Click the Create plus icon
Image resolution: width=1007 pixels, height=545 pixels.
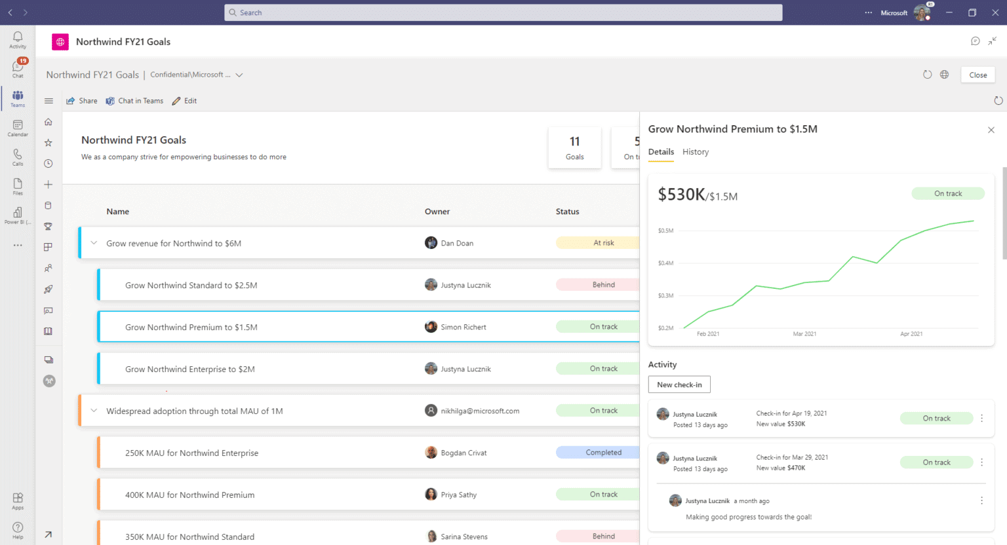[48, 184]
